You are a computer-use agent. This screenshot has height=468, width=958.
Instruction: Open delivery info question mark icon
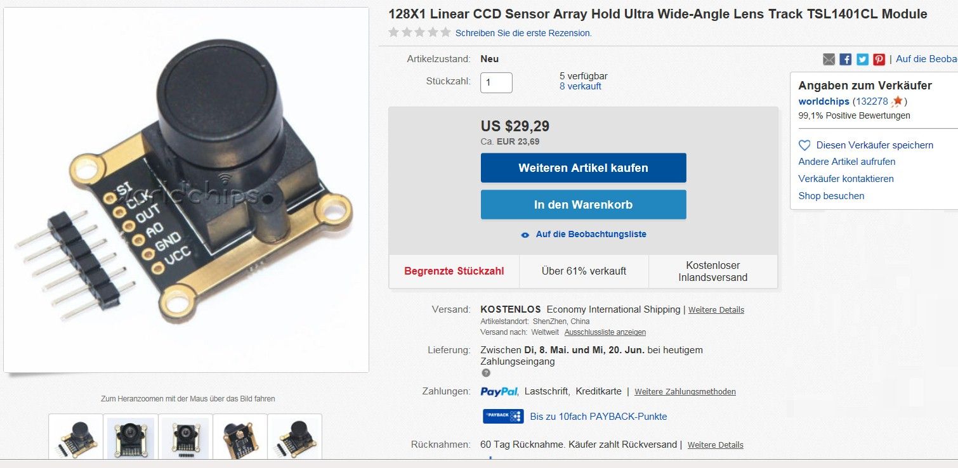point(486,373)
